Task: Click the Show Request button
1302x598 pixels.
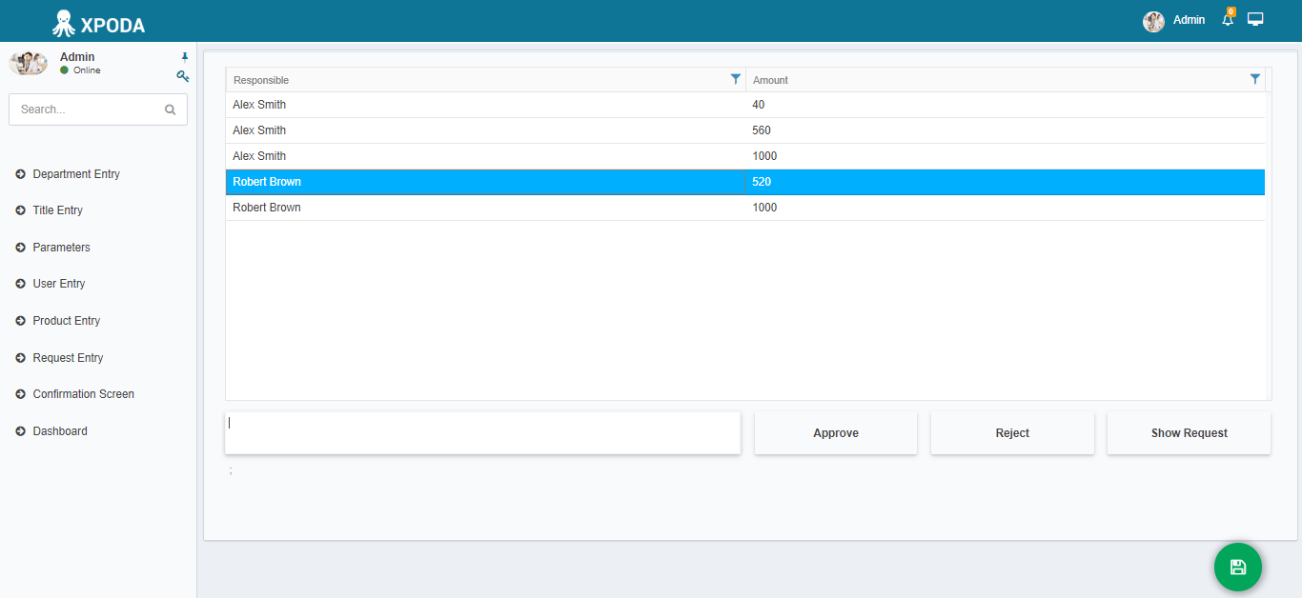Action: (1189, 433)
